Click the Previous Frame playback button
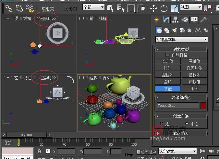 click(211, 151)
